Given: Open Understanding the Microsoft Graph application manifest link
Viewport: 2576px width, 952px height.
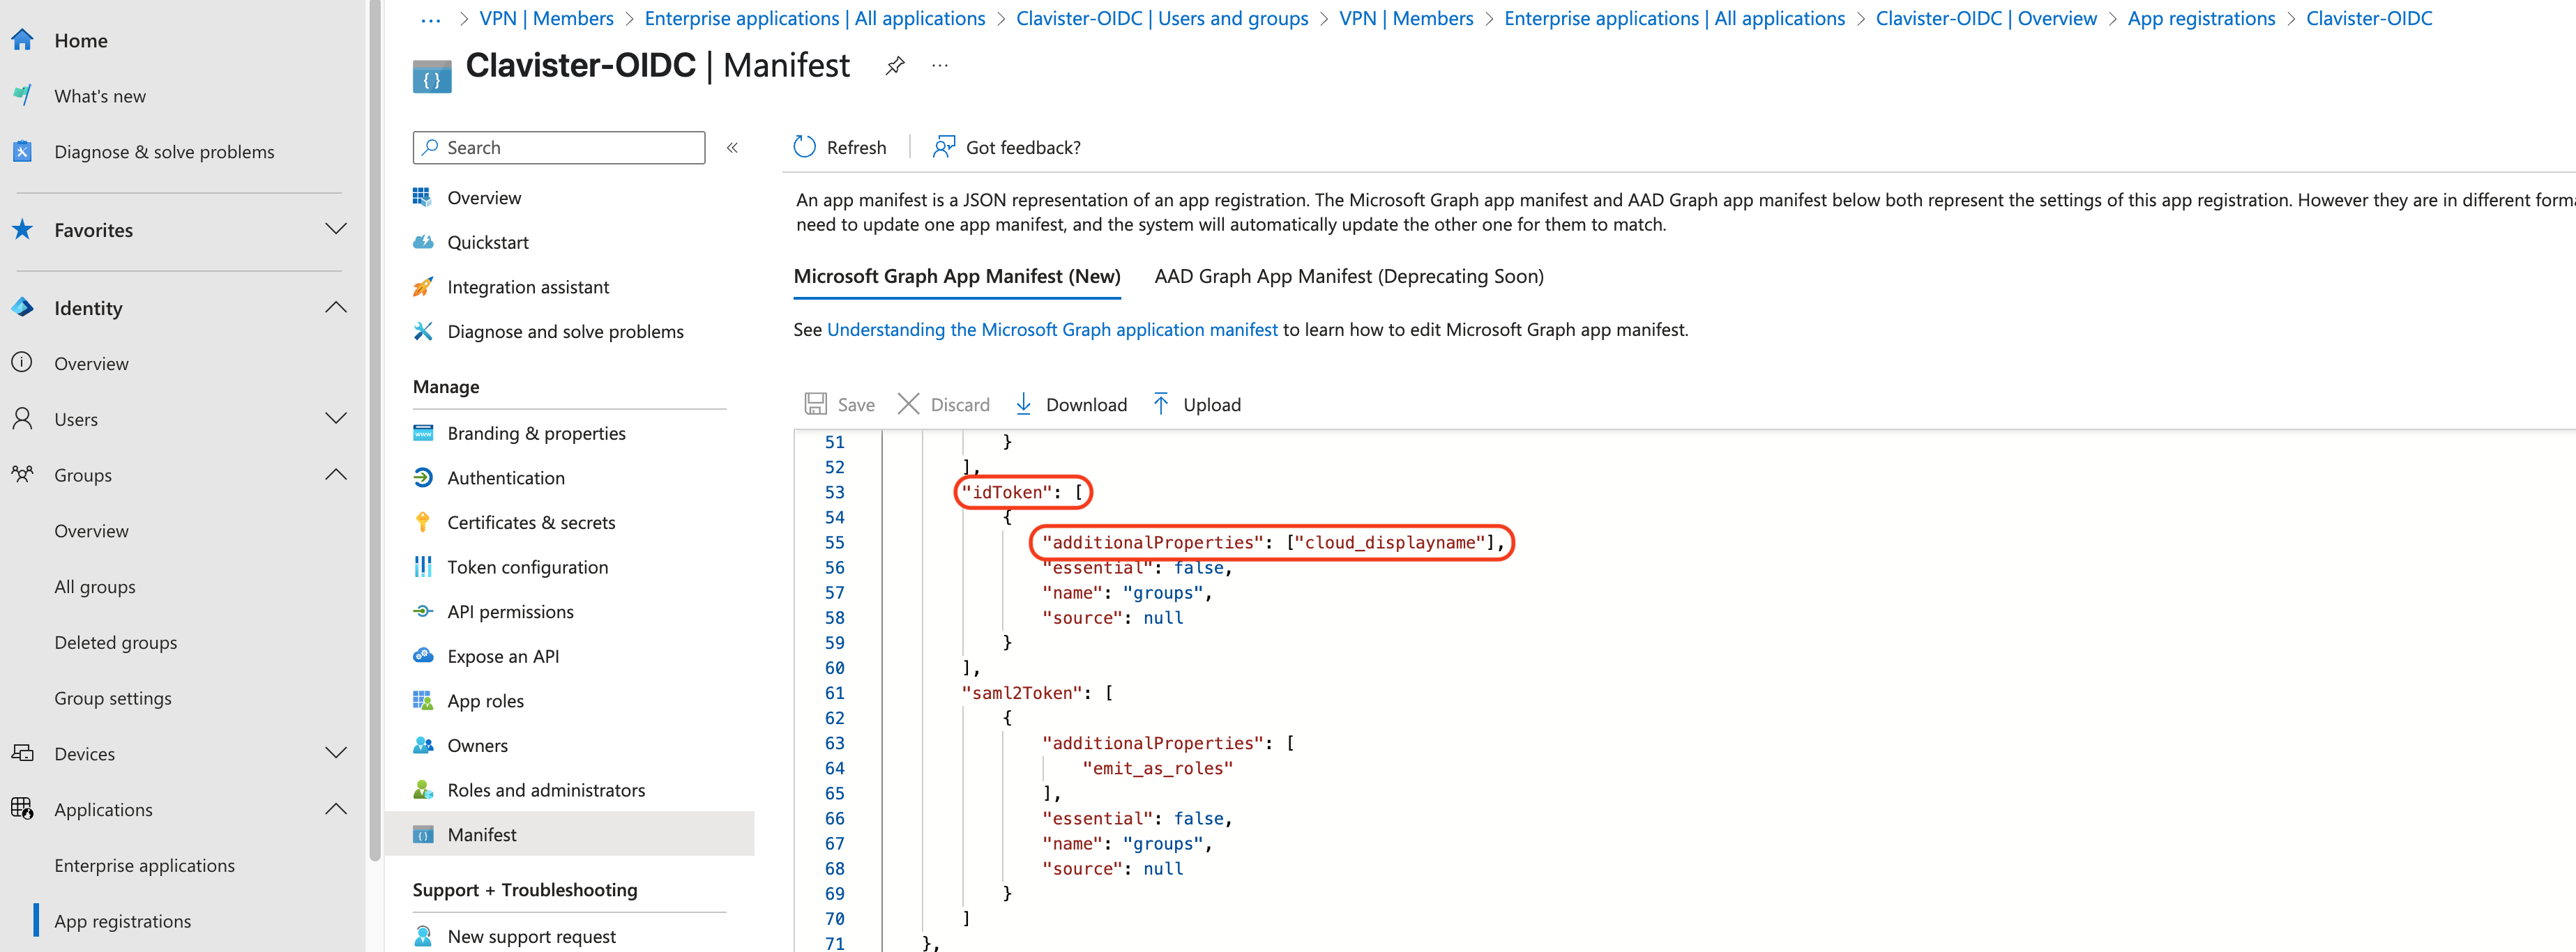Looking at the screenshot, I should click(x=1052, y=330).
